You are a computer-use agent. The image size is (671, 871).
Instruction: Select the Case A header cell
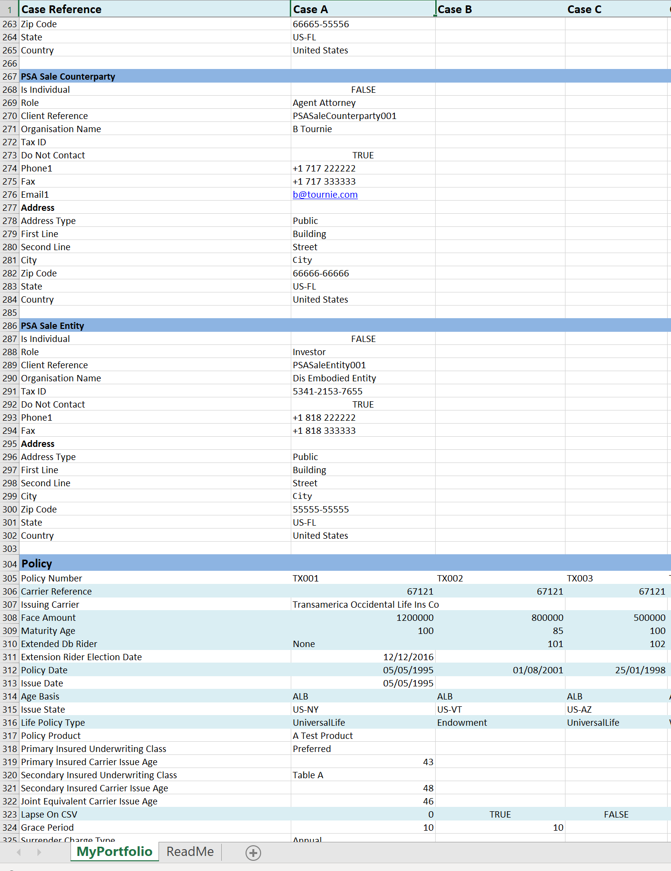tap(362, 9)
